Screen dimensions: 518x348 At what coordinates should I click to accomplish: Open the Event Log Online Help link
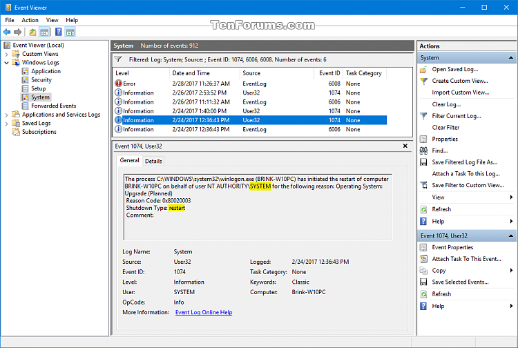click(x=204, y=312)
